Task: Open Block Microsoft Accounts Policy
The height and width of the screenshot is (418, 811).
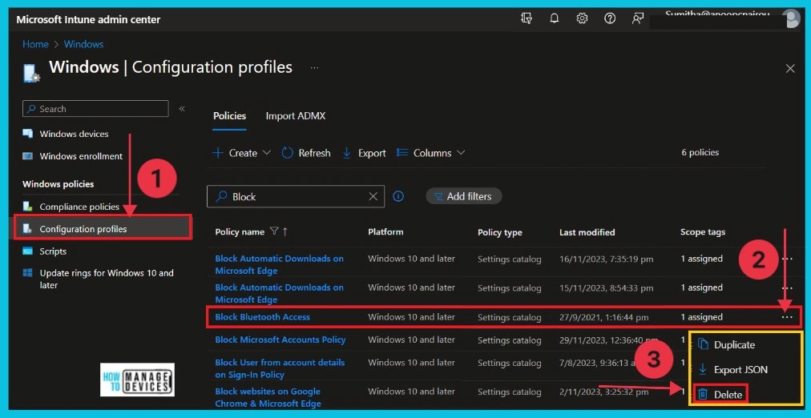Action: [280, 340]
